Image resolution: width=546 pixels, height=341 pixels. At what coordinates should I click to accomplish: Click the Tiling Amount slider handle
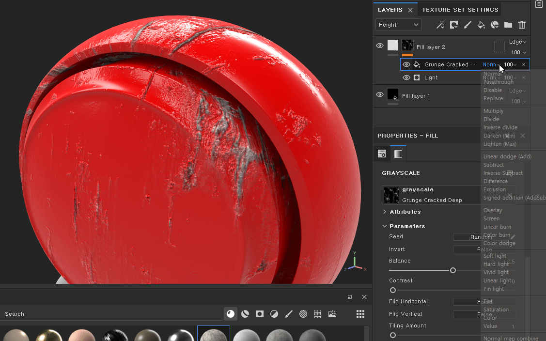tap(393, 335)
